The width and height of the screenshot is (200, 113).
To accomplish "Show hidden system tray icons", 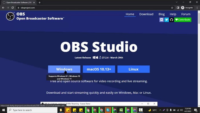I will (160, 110).
